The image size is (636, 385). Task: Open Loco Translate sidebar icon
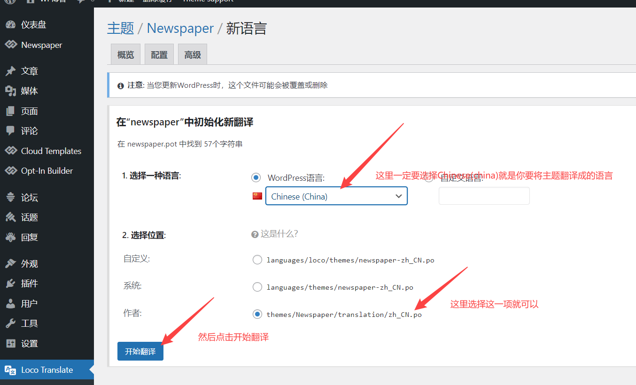[x=10, y=370]
